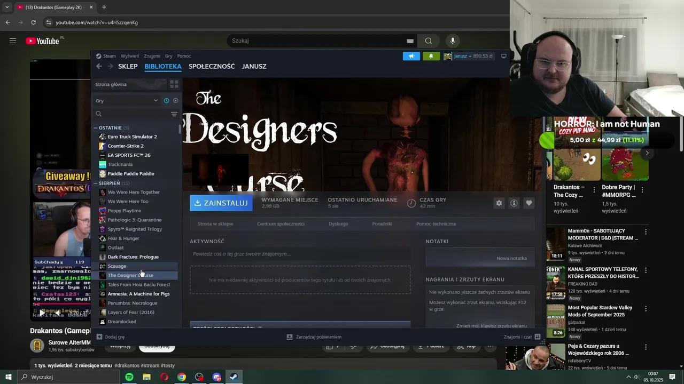Open options for Drakantos Cozy video

click(593, 190)
